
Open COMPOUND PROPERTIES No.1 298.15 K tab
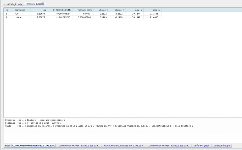(34, 146)
